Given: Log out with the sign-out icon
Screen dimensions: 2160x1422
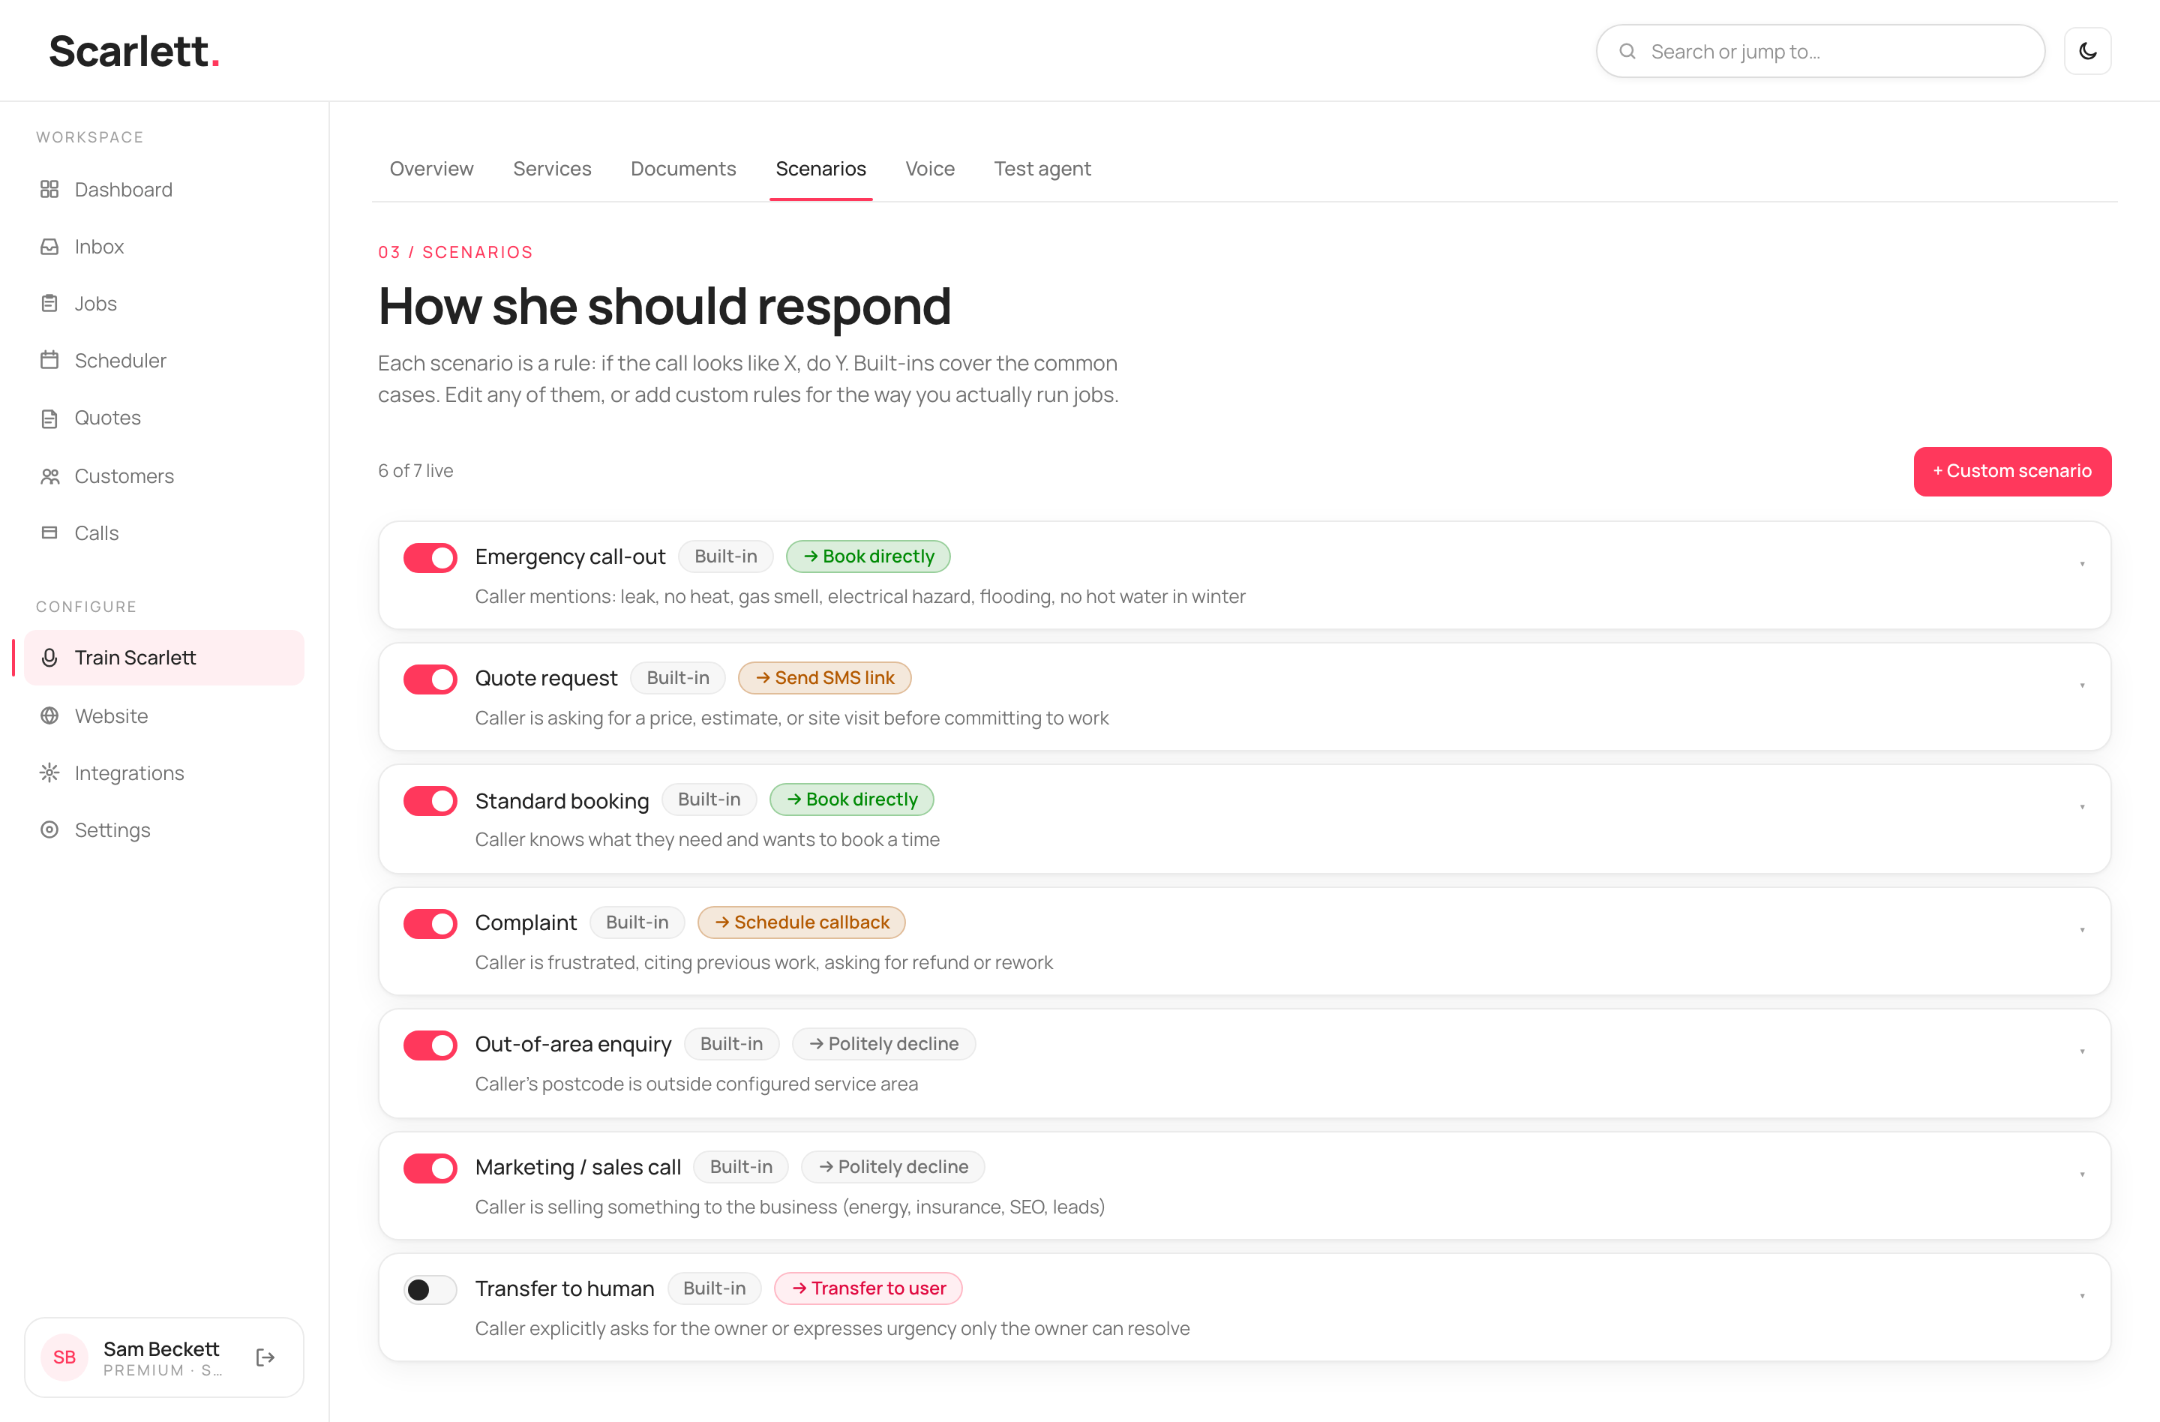Looking at the screenshot, I should click(x=265, y=1357).
